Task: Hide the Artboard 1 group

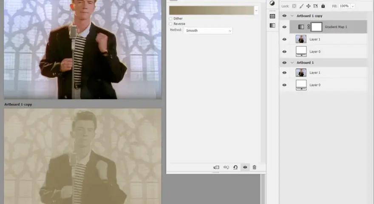Action: pos(284,63)
